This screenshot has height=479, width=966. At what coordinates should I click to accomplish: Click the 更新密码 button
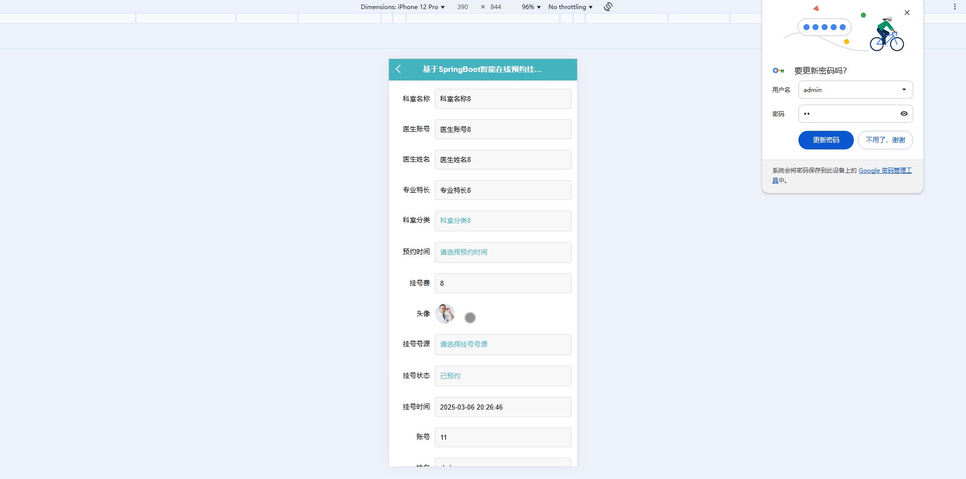[826, 140]
